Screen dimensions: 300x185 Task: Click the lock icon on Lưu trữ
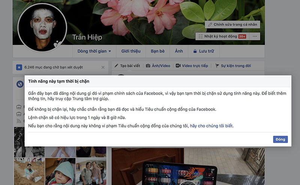point(195,51)
